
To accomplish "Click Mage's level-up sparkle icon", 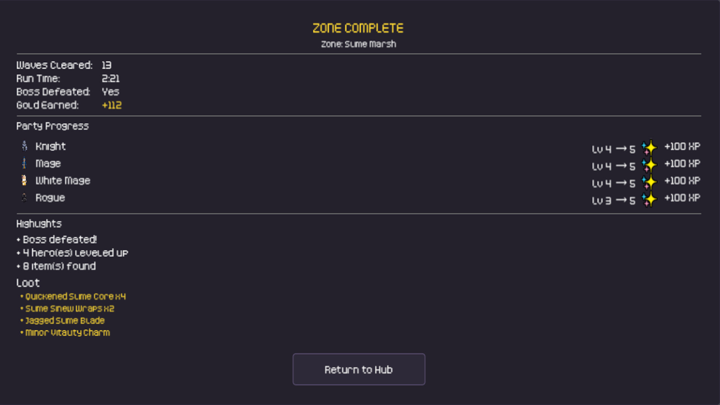I will [x=649, y=165].
